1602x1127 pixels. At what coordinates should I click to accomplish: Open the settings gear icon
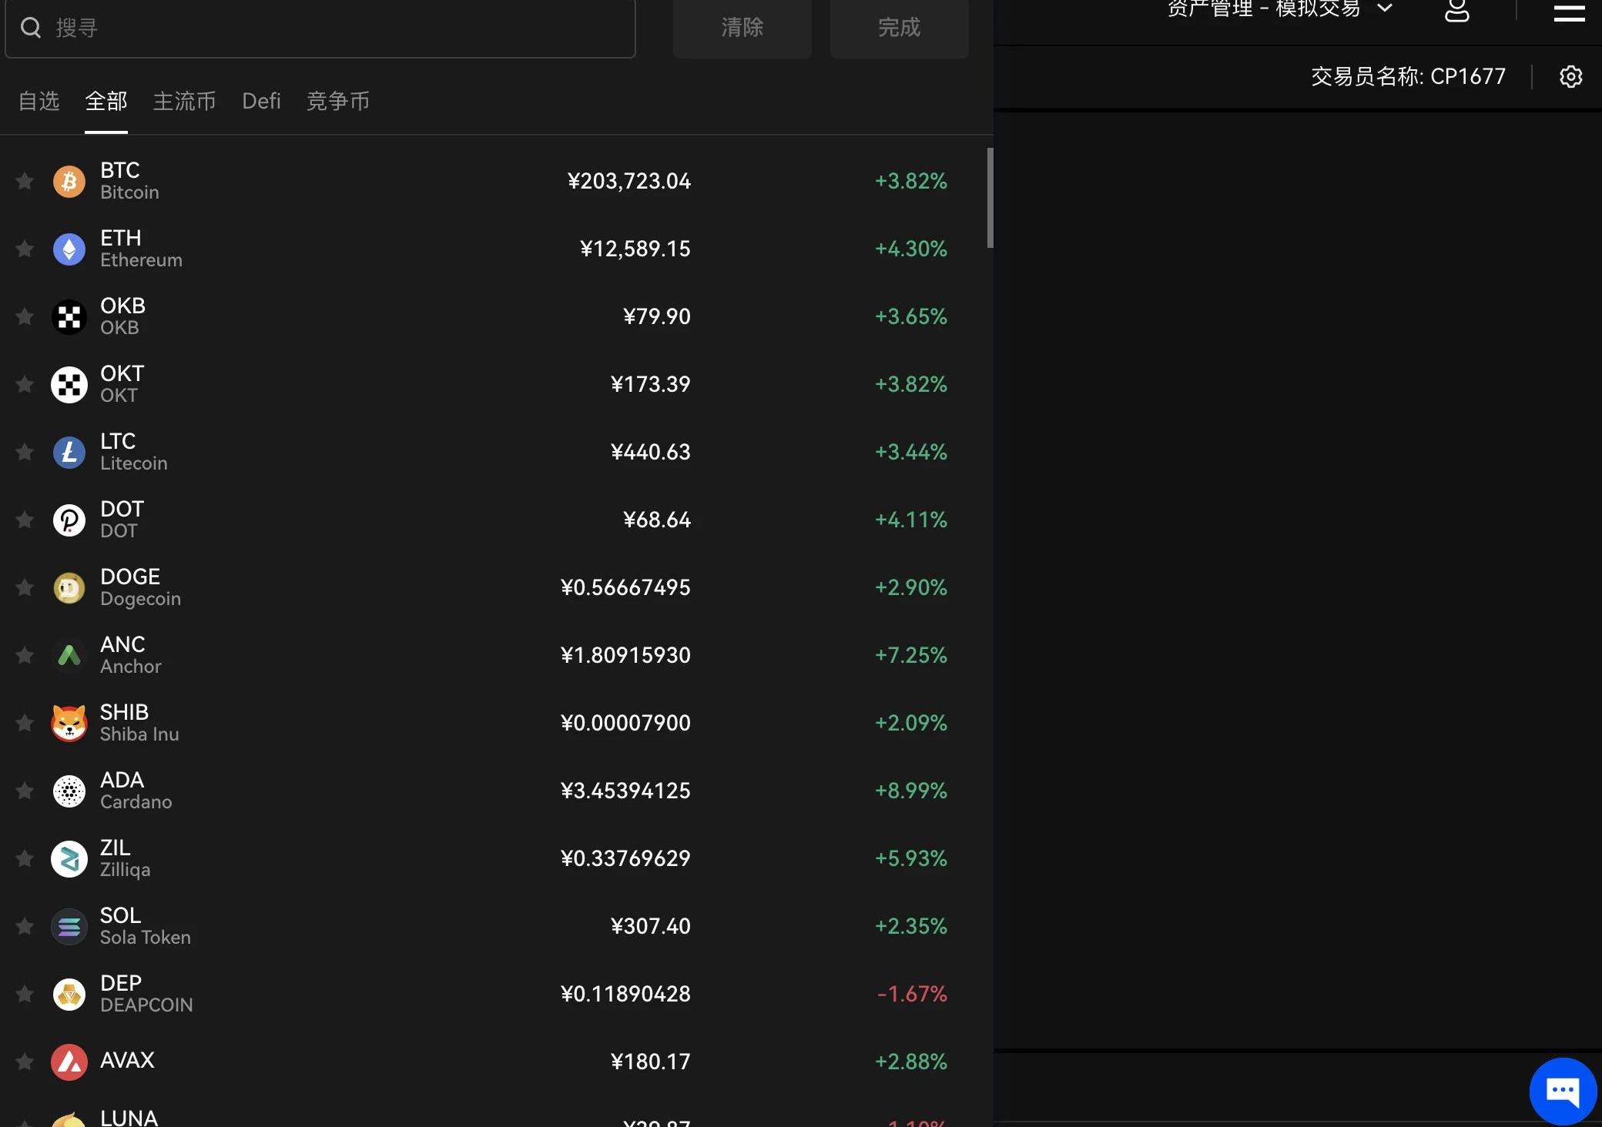coord(1570,76)
